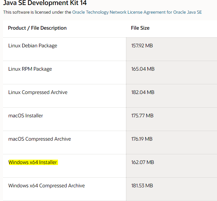
Task: Select the File Size column header
Action: (140, 28)
